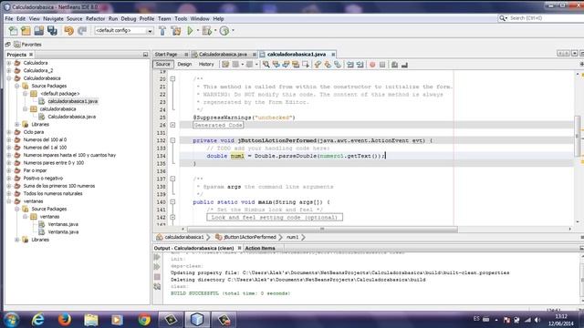This screenshot has height=328, width=584.
Task: Click the red Start Macro Recording icon
Action: point(372,65)
